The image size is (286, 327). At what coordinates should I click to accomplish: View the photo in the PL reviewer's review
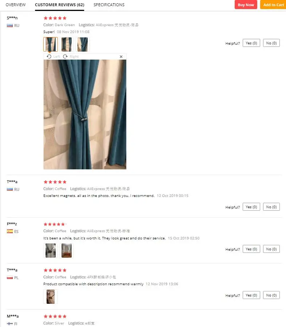(51, 296)
